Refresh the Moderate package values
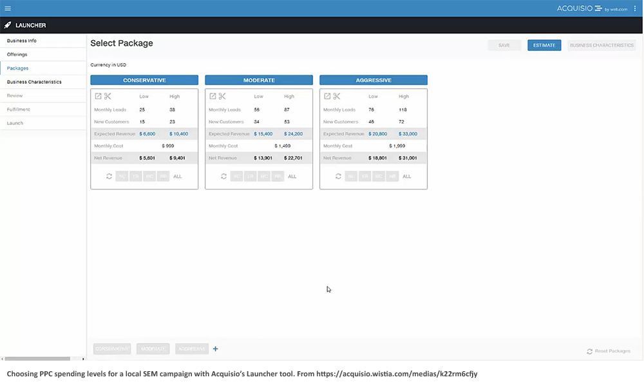The width and height of the screenshot is (644, 386). tap(224, 177)
